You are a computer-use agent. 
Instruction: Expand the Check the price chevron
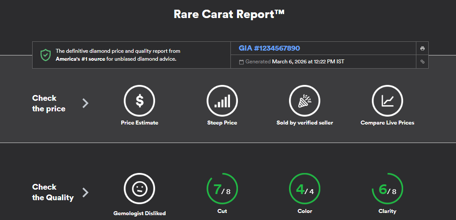(85, 103)
